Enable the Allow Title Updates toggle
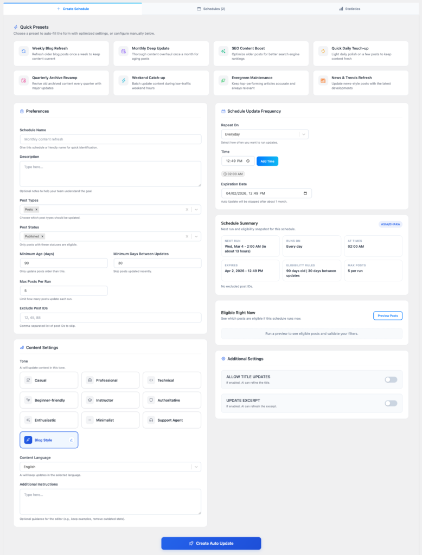The width and height of the screenshot is (422, 555). pos(391,379)
